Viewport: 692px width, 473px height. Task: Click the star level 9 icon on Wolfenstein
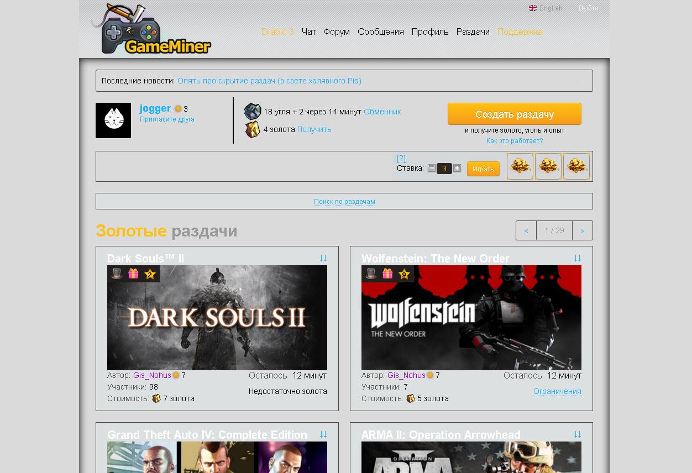tap(404, 274)
